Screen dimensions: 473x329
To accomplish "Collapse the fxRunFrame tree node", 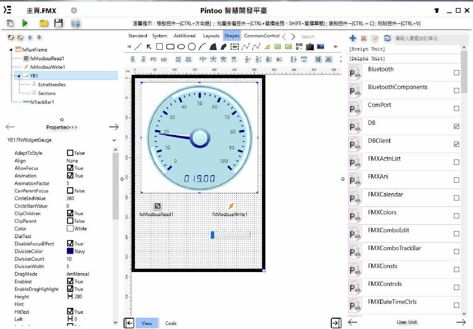I will (11, 50).
